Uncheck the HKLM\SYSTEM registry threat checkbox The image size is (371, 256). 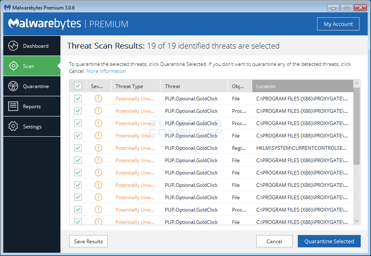(78, 148)
